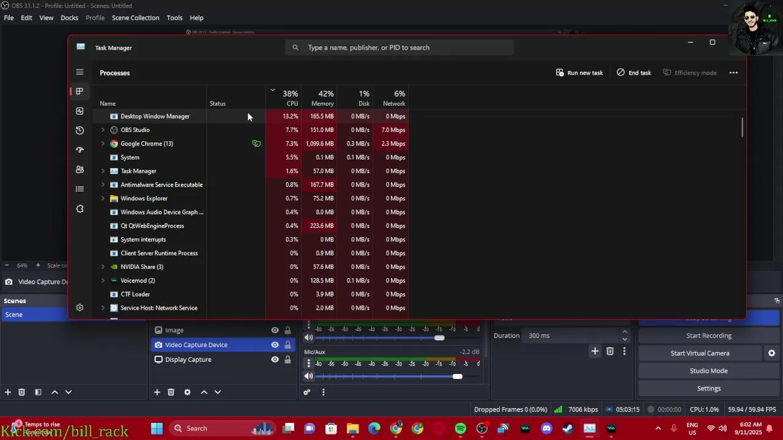This screenshot has height=440, width=783.
Task: Open scene filters icon in Scenes panel
Action: tap(38, 392)
